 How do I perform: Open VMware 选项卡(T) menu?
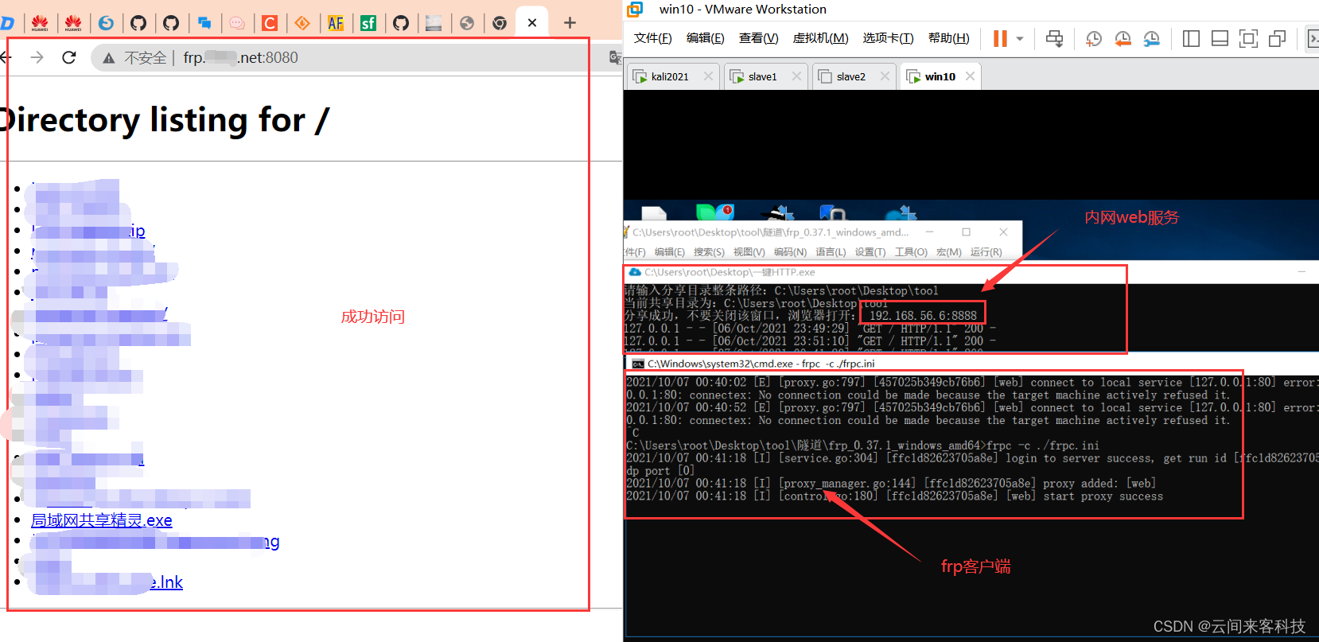point(888,38)
